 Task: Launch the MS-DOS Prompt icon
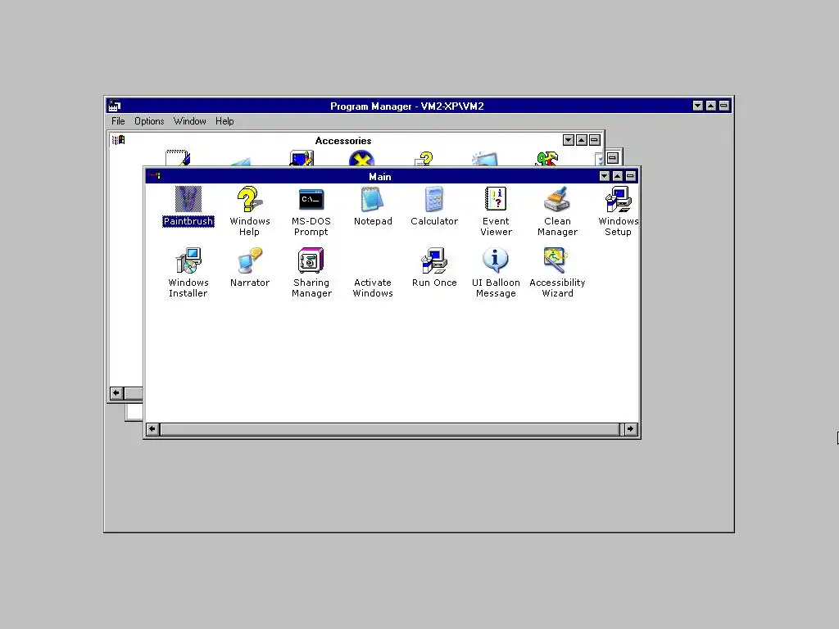[x=311, y=200]
